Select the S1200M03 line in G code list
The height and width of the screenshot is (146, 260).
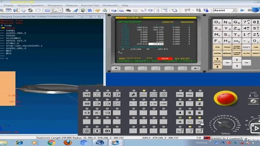pos(13,38)
